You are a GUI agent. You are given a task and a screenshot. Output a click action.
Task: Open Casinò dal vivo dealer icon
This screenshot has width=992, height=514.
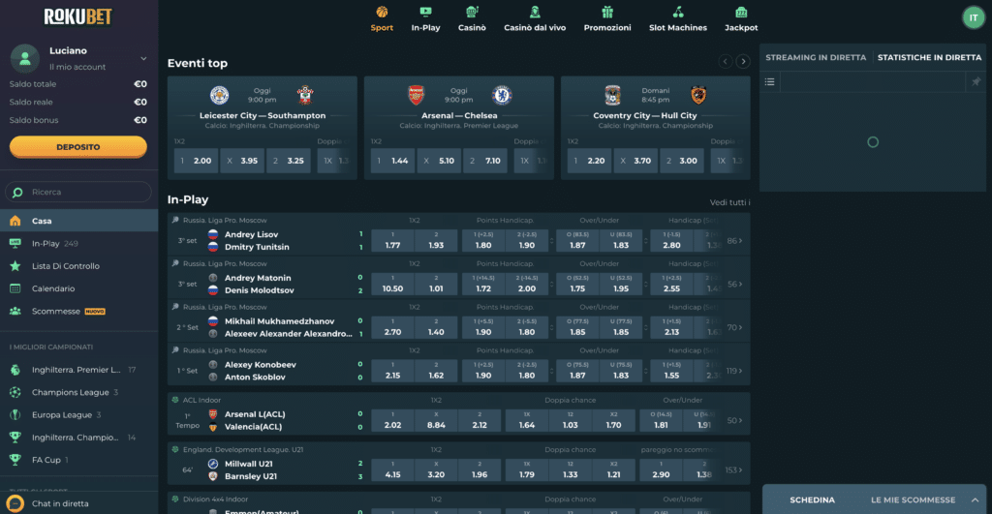point(535,13)
